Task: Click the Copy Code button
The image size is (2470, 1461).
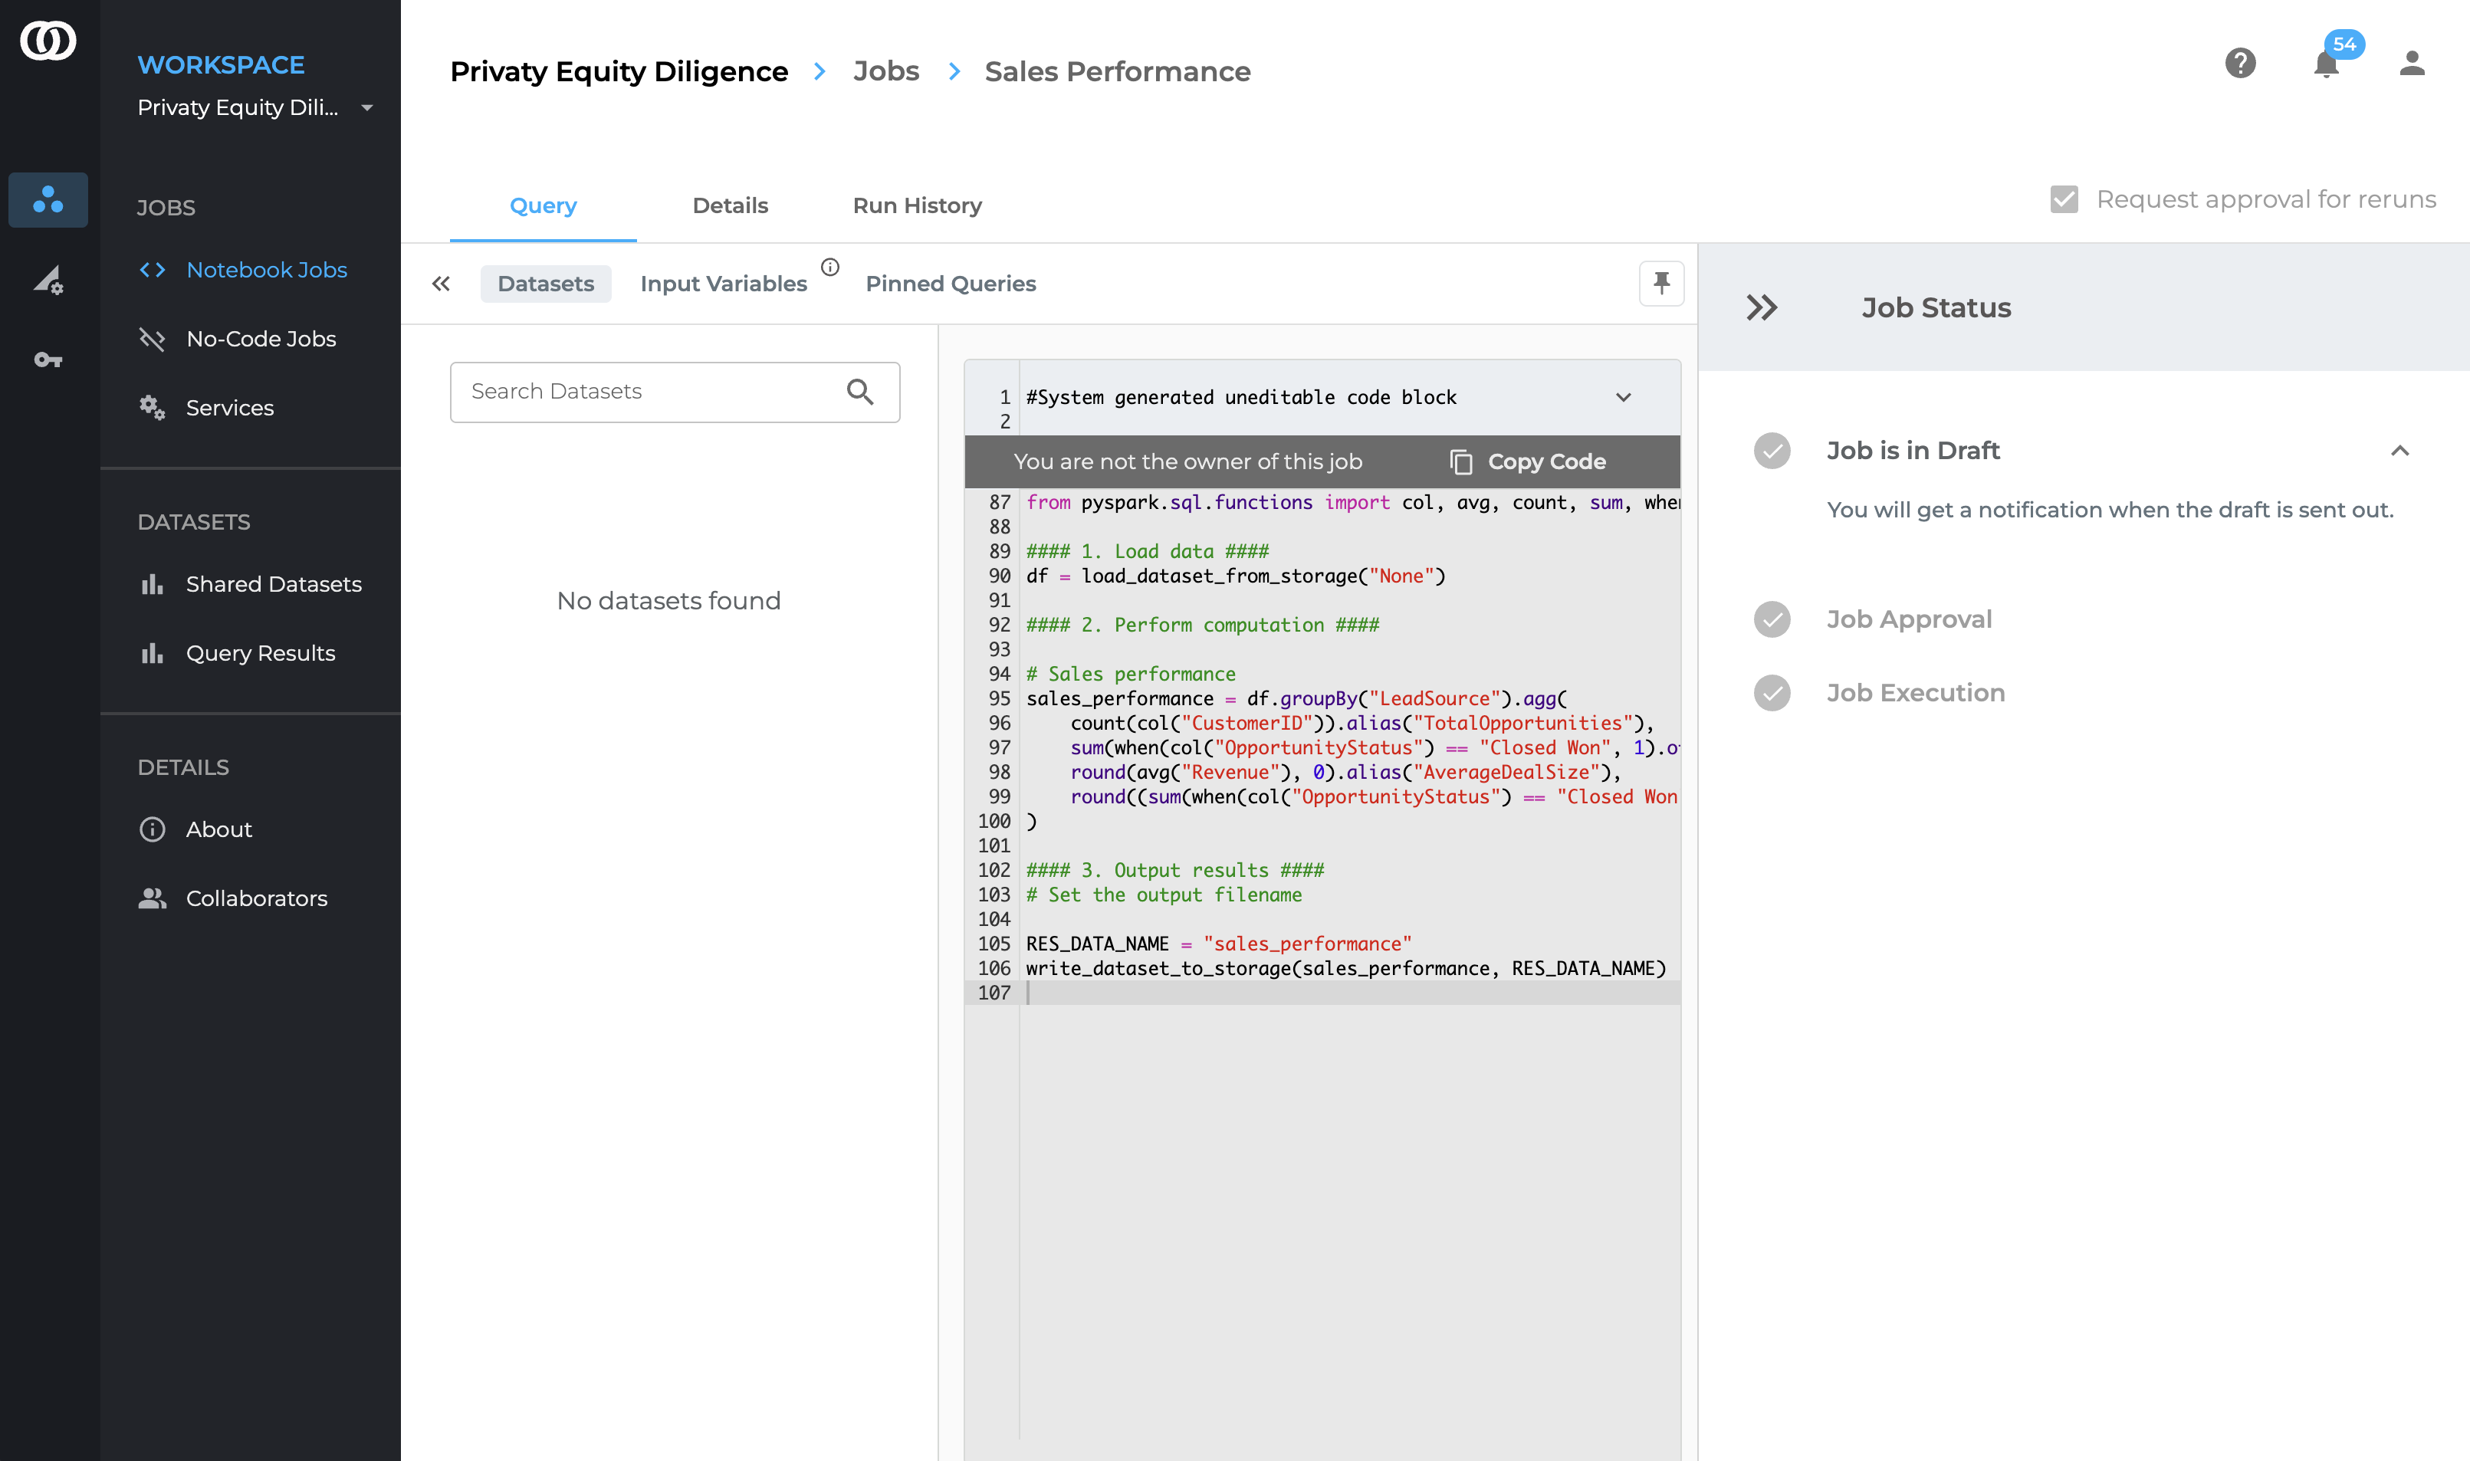Action: click(1527, 461)
